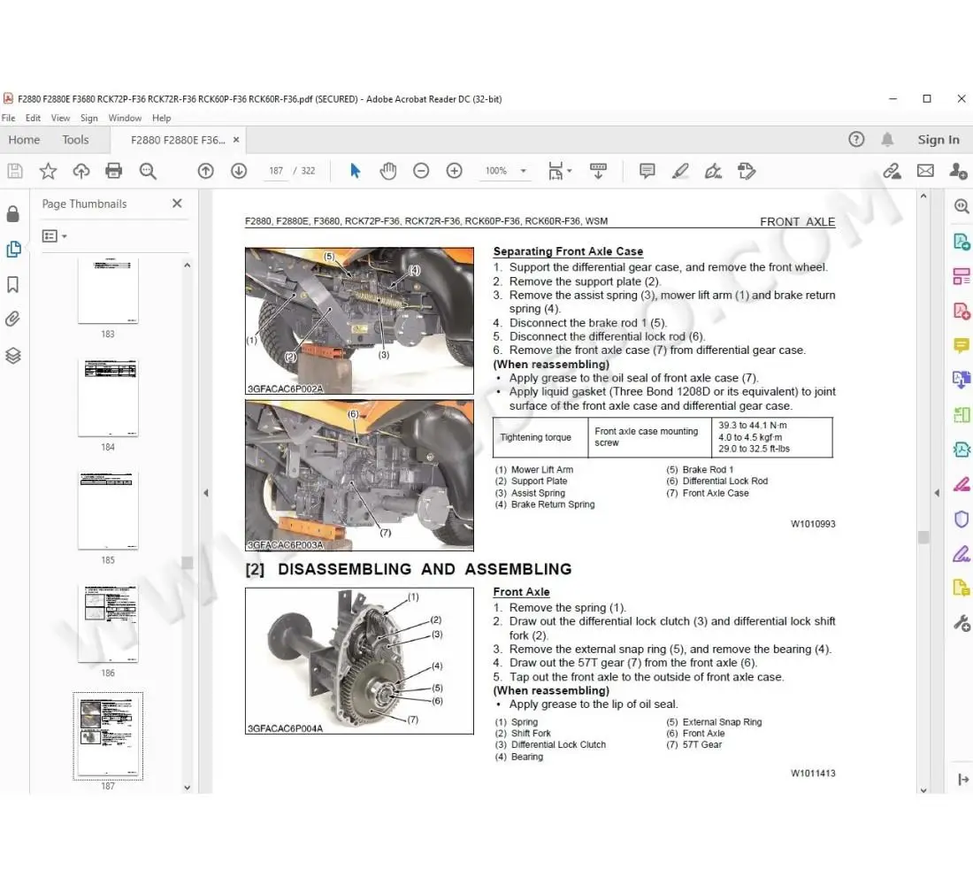Send file by email icon
The width and height of the screenshot is (973, 885).
coord(925,171)
